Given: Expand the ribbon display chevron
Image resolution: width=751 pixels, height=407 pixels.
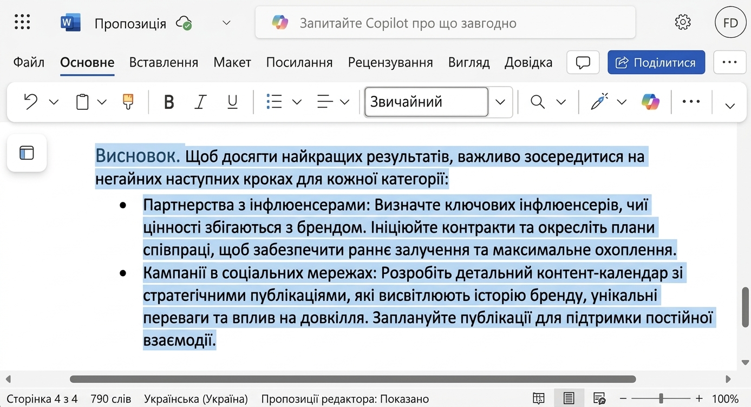Looking at the screenshot, I should pyautogui.click(x=730, y=106).
